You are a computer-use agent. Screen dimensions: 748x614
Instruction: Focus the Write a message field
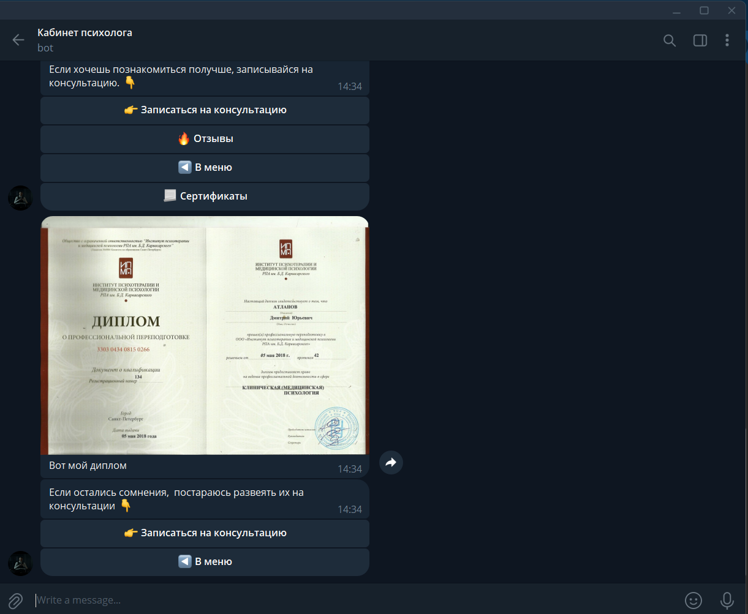click(x=355, y=600)
